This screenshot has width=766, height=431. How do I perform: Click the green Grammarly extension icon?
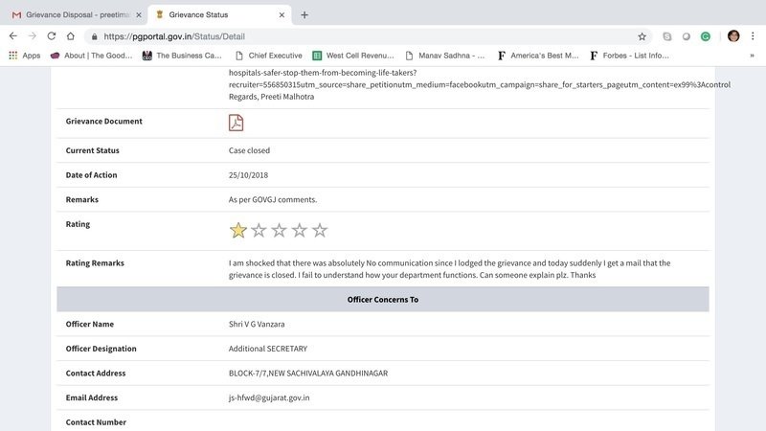(705, 35)
